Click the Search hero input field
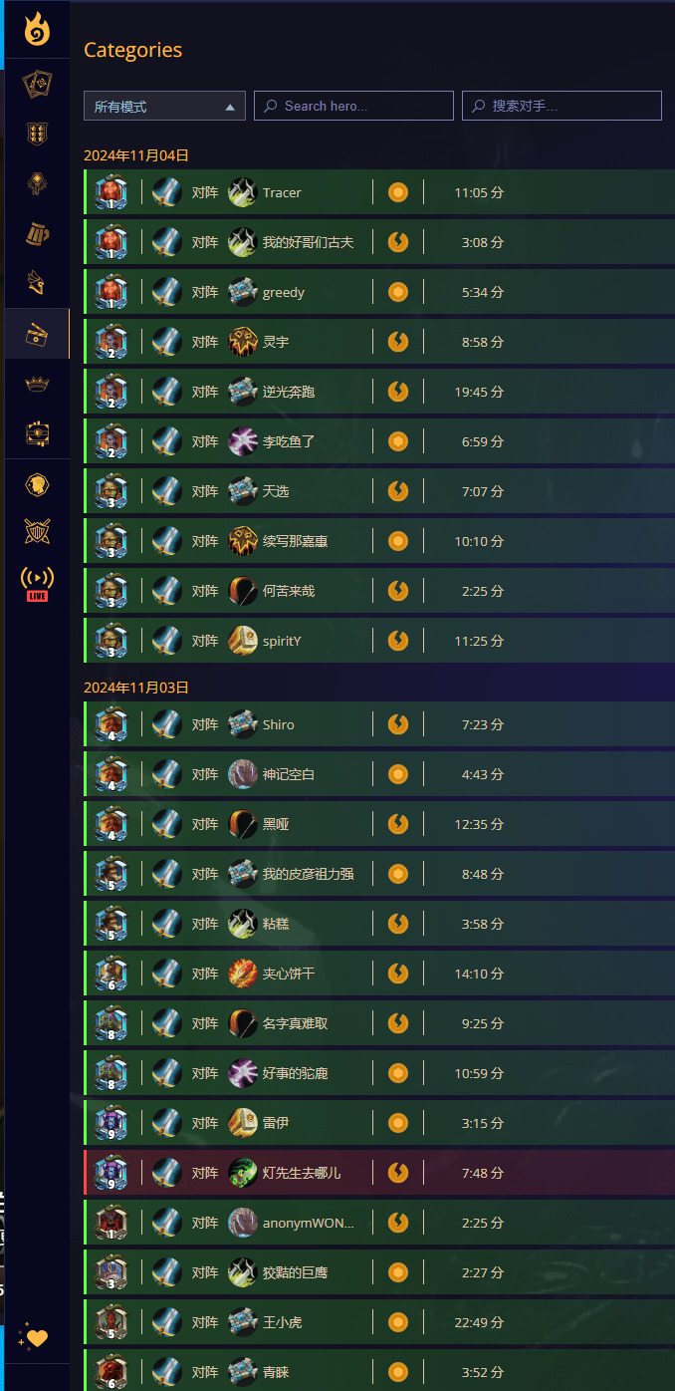Image resolution: width=675 pixels, height=1391 pixels. [353, 106]
